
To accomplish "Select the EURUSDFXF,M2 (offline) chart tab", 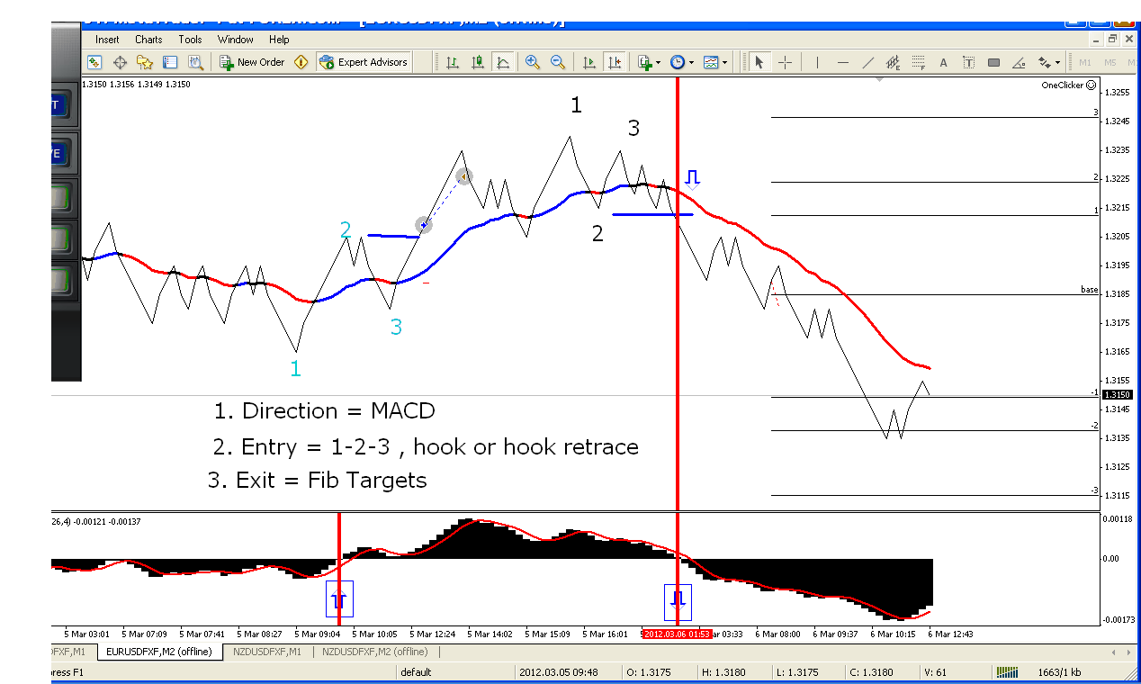I will pyautogui.click(x=157, y=652).
